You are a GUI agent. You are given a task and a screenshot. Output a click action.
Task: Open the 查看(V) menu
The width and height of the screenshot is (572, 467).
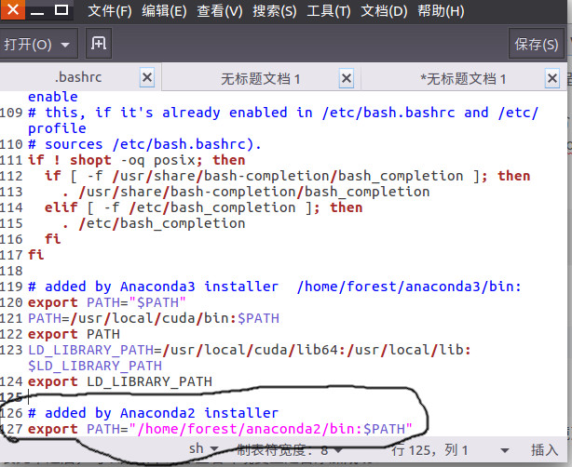click(220, 11)
